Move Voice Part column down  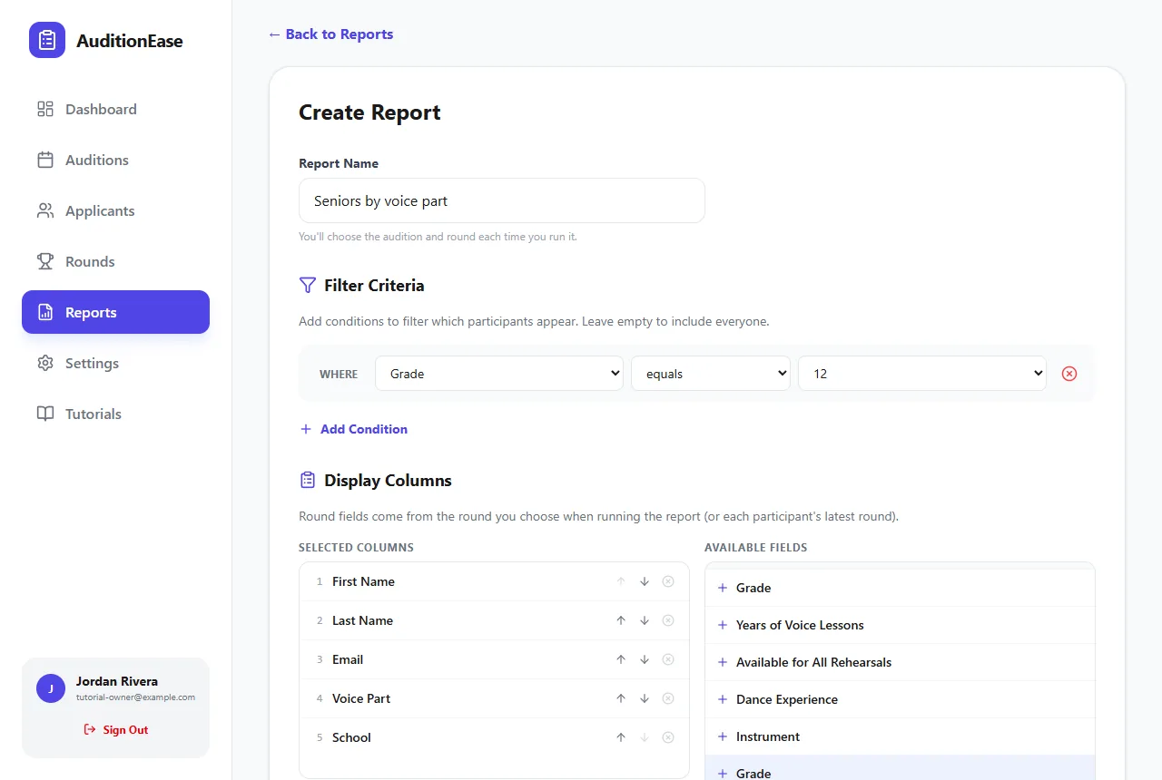click(x=645, y=698)
